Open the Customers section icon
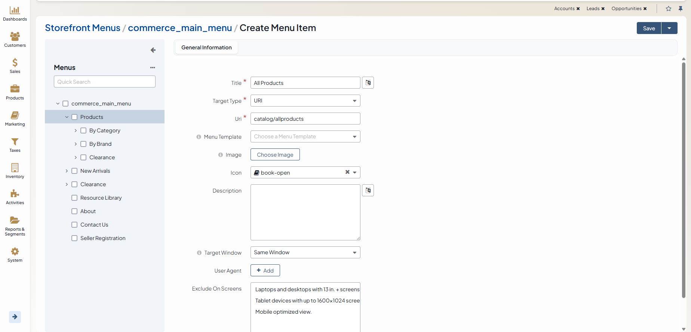Image resolution: width=691 pixels, height=332 pixels. [x=15, y=37]
